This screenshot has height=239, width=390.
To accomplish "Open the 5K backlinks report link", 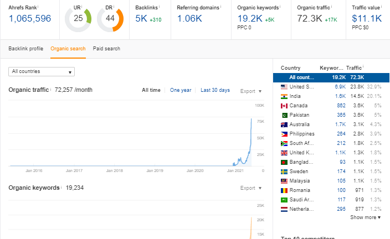I will 141,19.
